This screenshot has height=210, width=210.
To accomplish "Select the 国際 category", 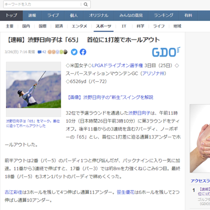I will 42,26.
